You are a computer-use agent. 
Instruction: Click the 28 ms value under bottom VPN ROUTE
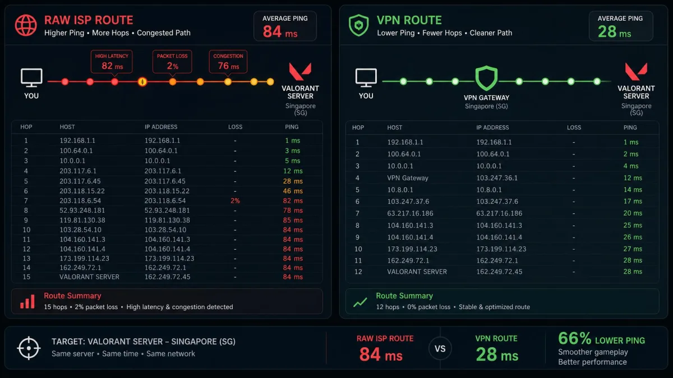497,354
